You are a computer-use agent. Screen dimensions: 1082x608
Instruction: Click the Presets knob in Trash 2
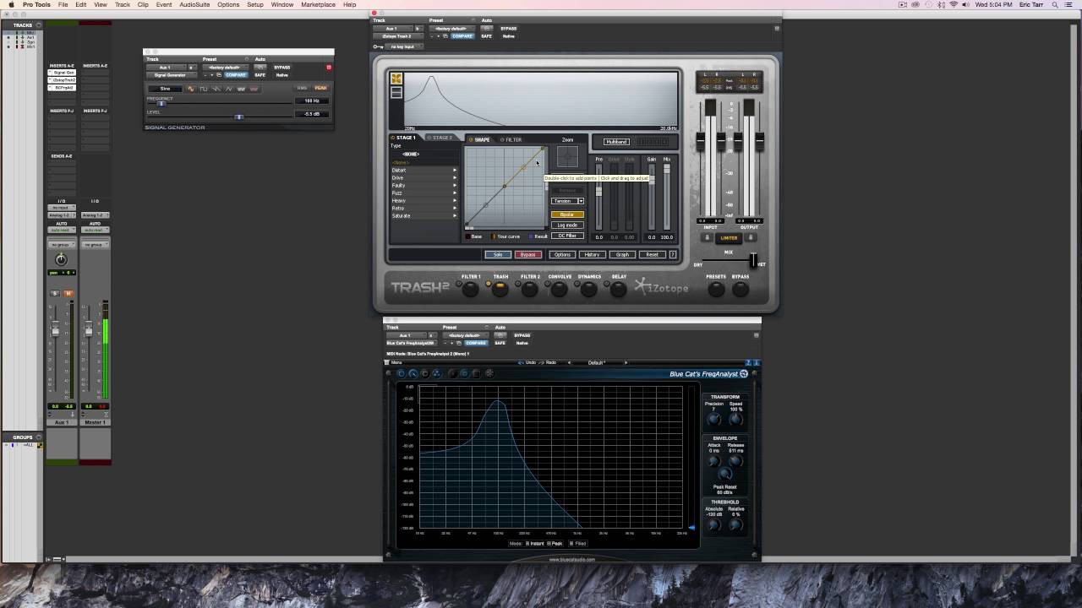(716, 289)
